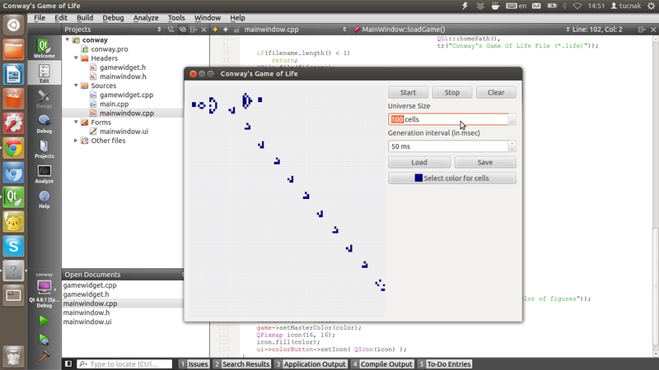Toggle the left sidebar visibility

[x=68, y=363]
